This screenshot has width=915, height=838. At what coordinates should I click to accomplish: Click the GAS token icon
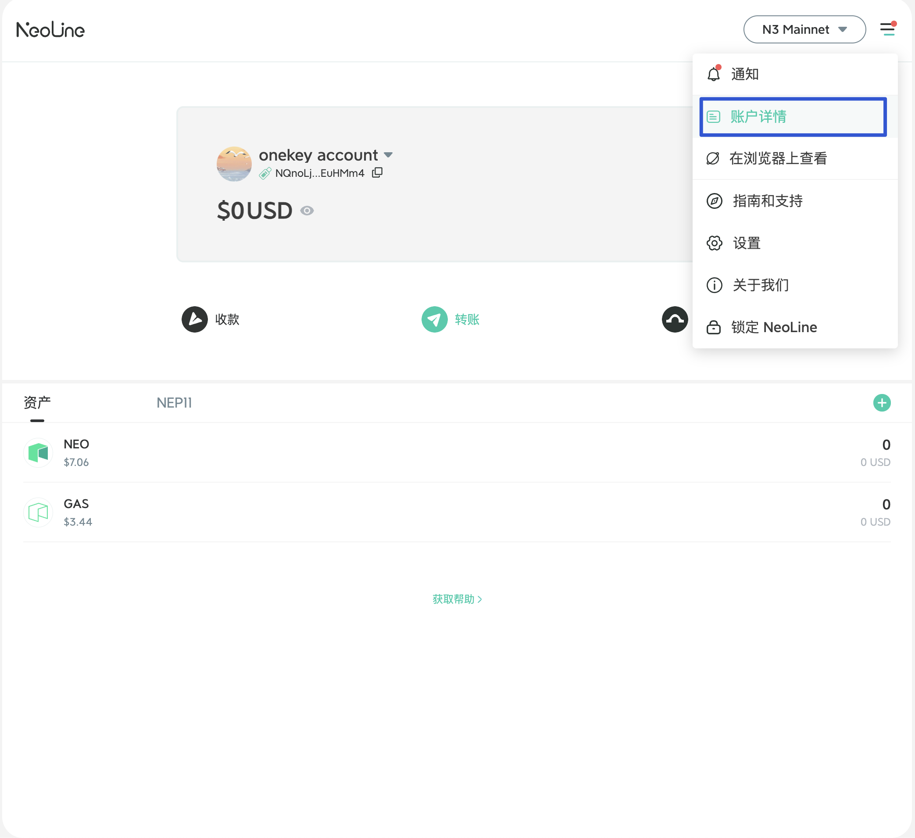click(x=38, y=512)
